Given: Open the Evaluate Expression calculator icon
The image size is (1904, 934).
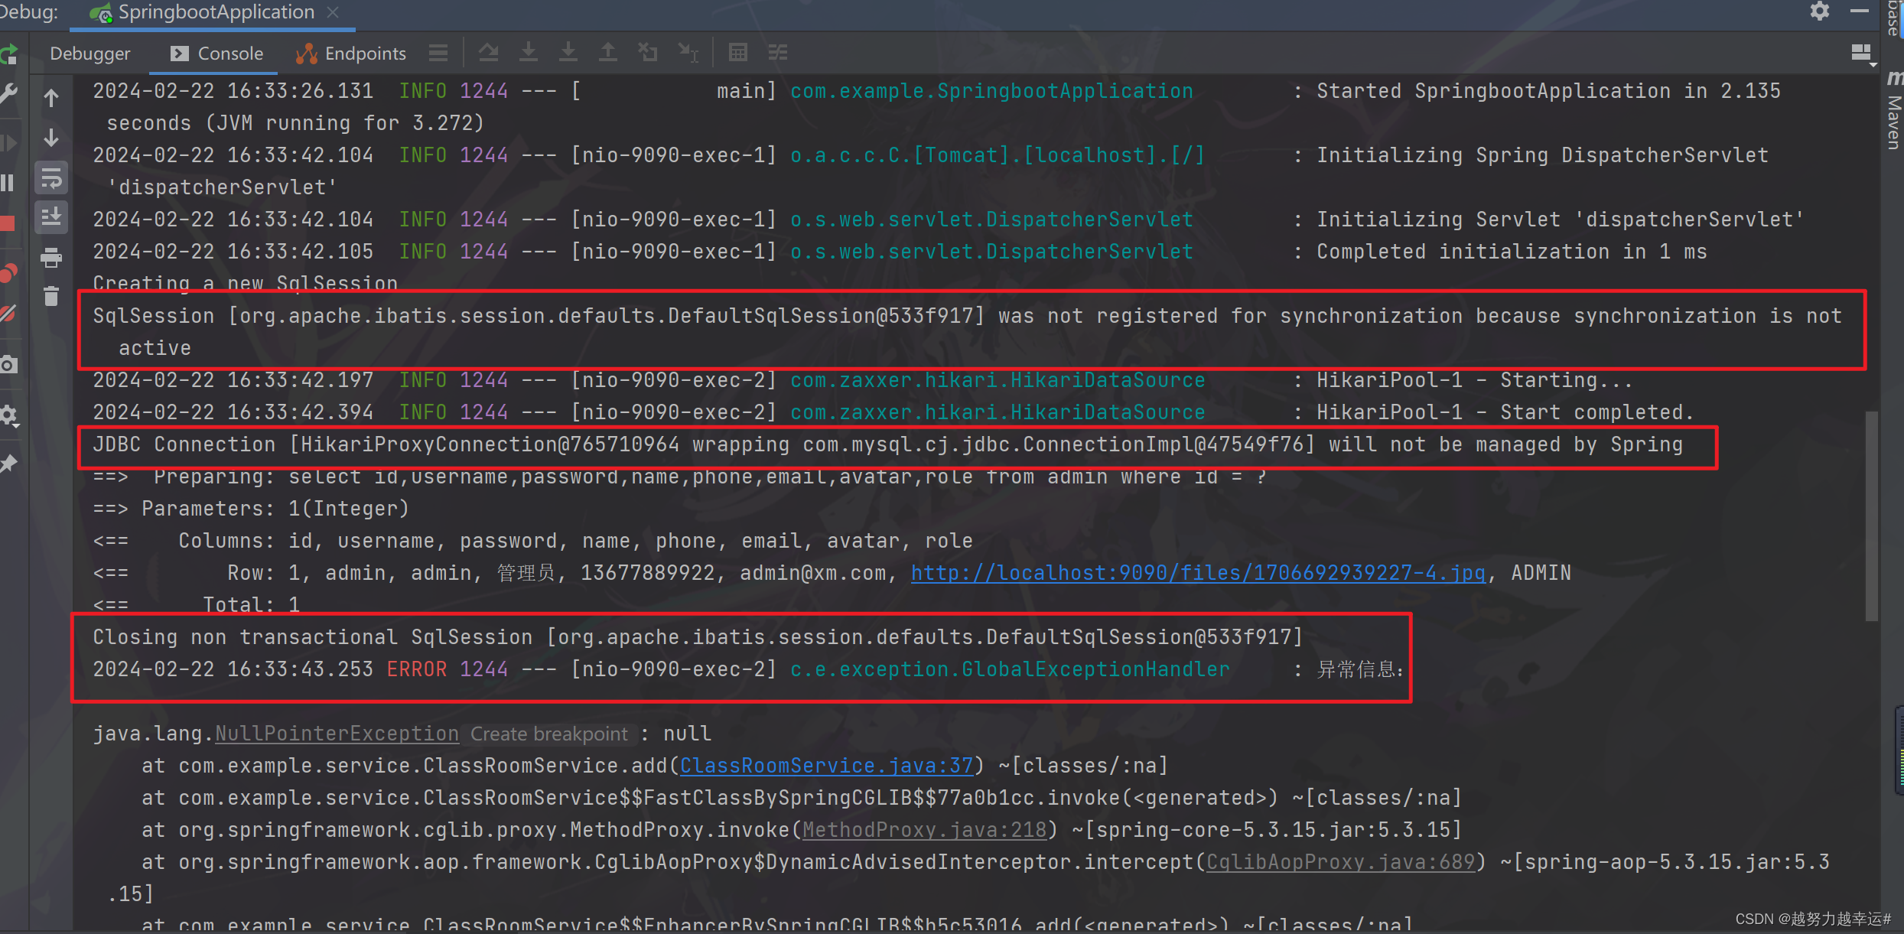Looking at the screenshot, I should [738, 53].
